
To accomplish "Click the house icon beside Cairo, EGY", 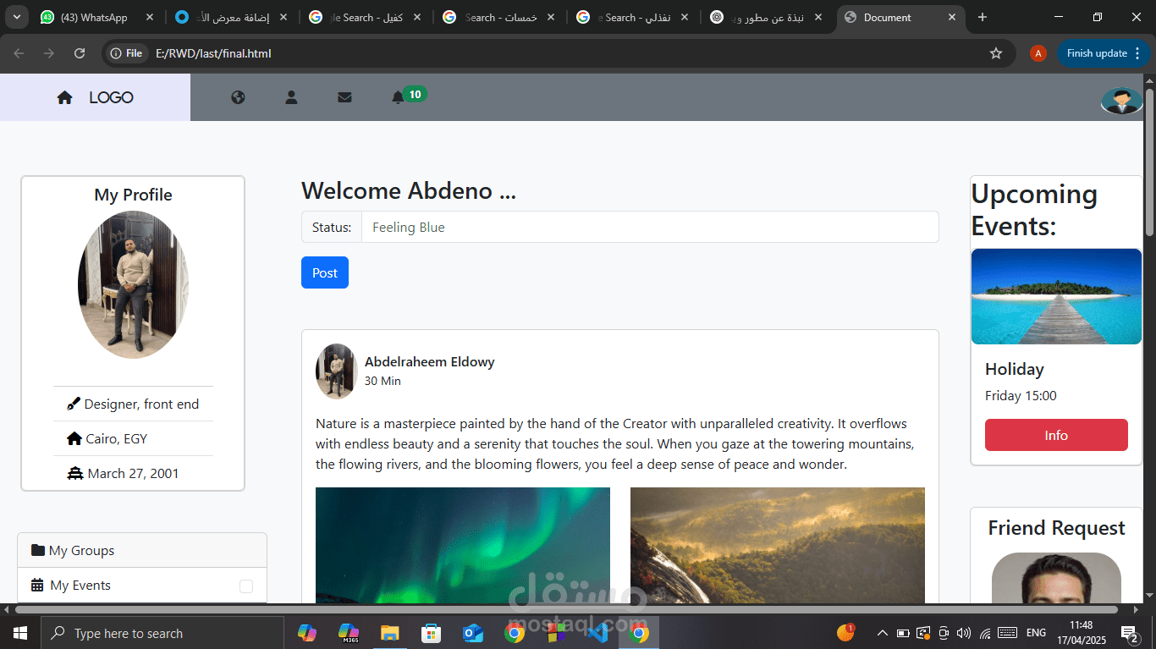I will pos(74,438).
